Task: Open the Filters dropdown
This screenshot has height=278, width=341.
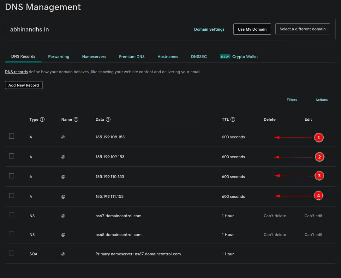Action: [291, 100]
